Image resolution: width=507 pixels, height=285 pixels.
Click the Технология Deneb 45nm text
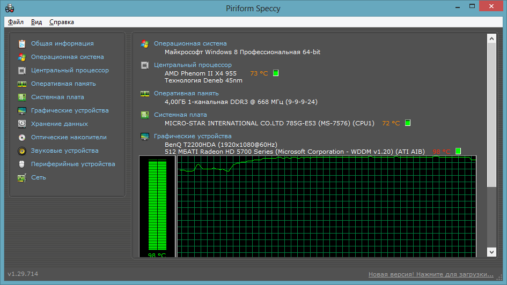click(203, 80)
